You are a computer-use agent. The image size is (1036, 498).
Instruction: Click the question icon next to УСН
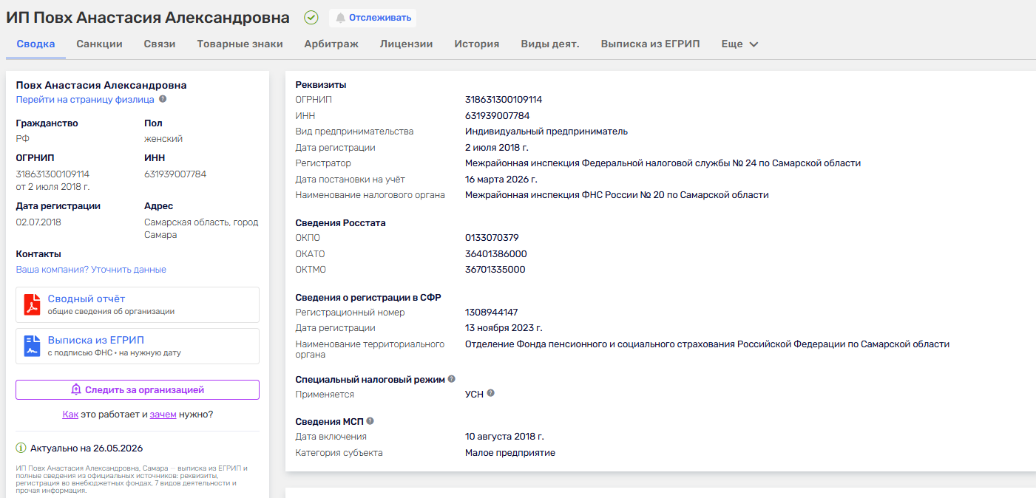coord(490,394)
